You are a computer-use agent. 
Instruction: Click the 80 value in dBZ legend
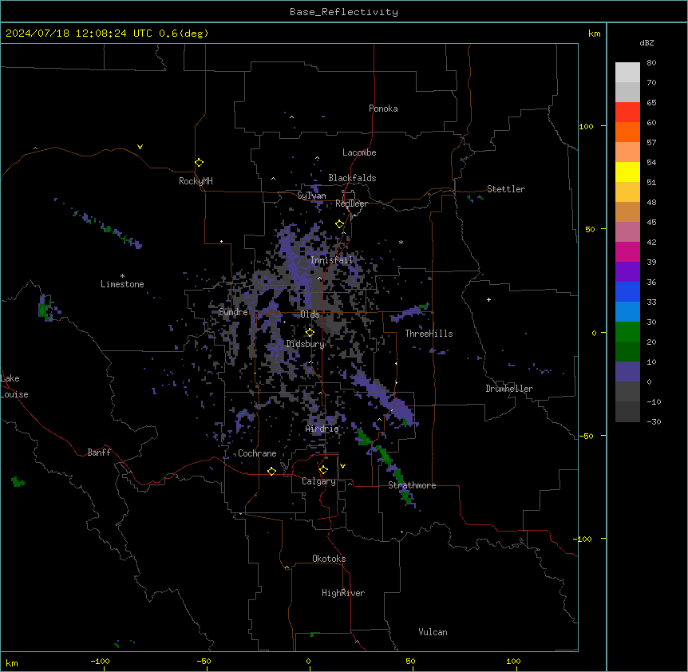point(651,63)
